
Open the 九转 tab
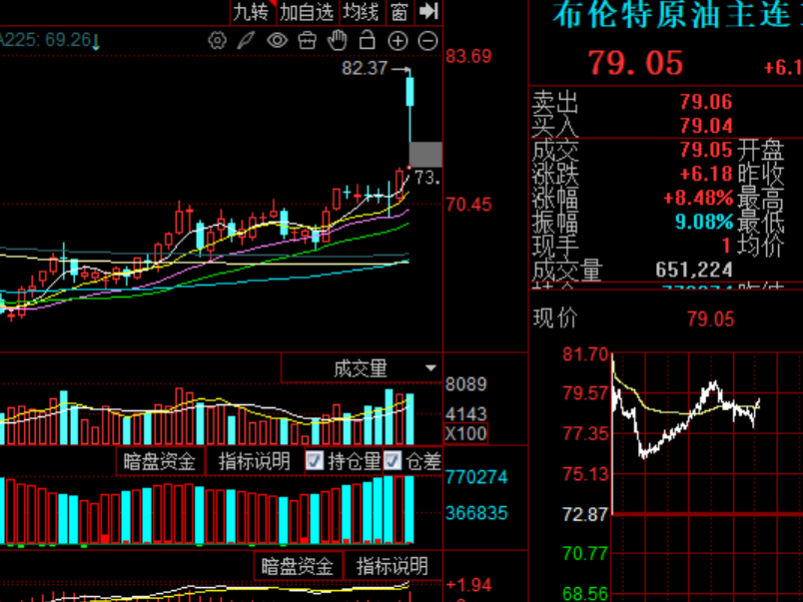[251, 12]
